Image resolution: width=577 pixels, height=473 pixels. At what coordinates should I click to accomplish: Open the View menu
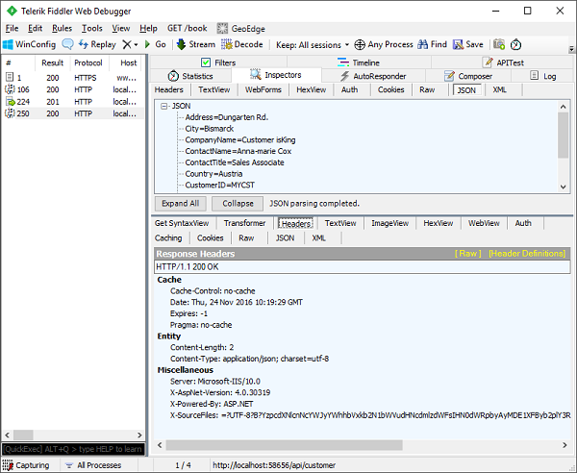121,28
